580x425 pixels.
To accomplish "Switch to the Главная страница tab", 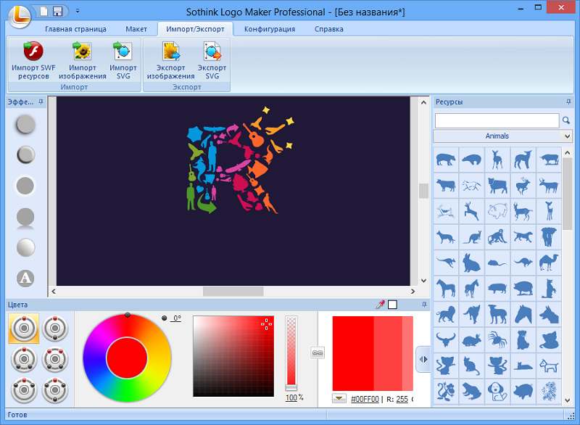I will pyautogui.click(x=75, y=29).
